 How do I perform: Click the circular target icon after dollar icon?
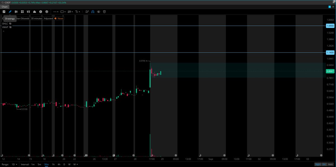coord(47,12)
